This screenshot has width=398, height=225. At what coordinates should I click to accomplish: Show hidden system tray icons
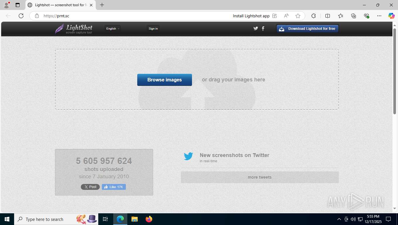click(339, 219)
